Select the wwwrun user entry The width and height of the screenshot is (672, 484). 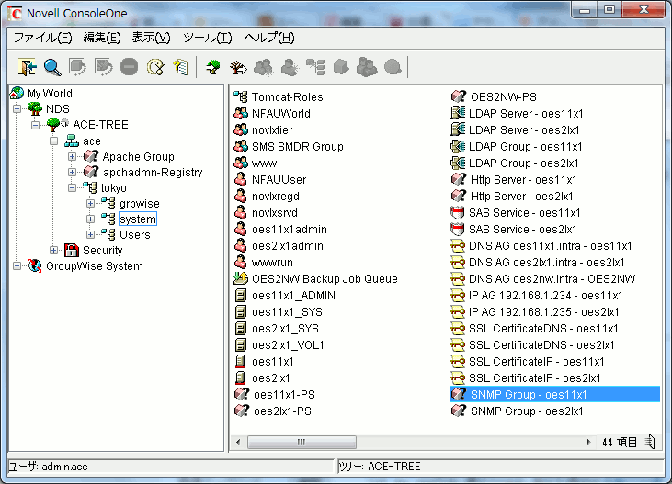(272, 262)
